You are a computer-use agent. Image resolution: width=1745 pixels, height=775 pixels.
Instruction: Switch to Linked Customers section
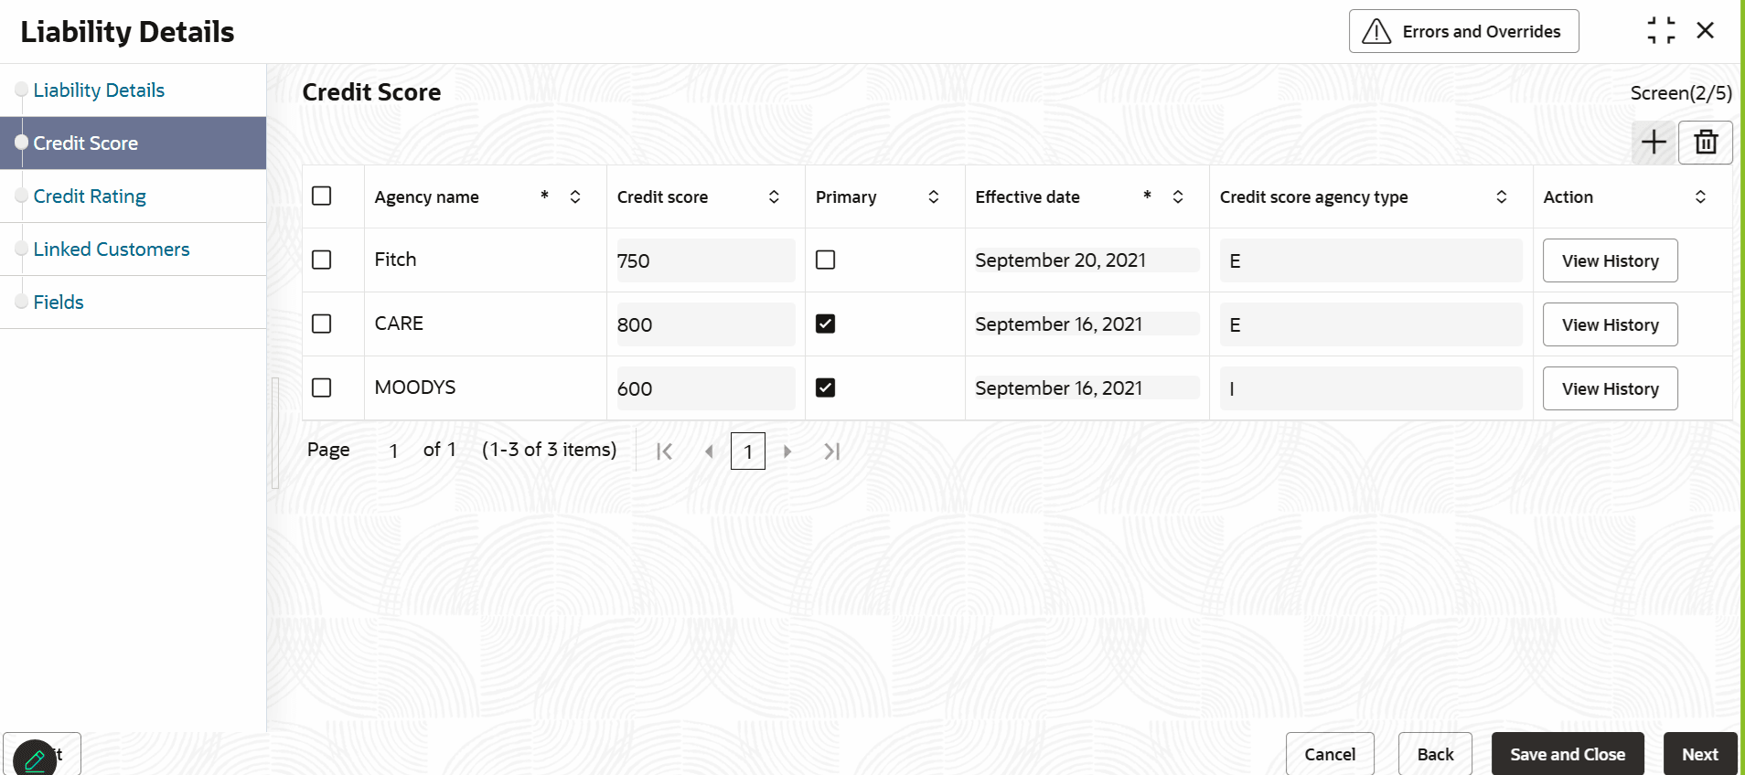[112, 249]
